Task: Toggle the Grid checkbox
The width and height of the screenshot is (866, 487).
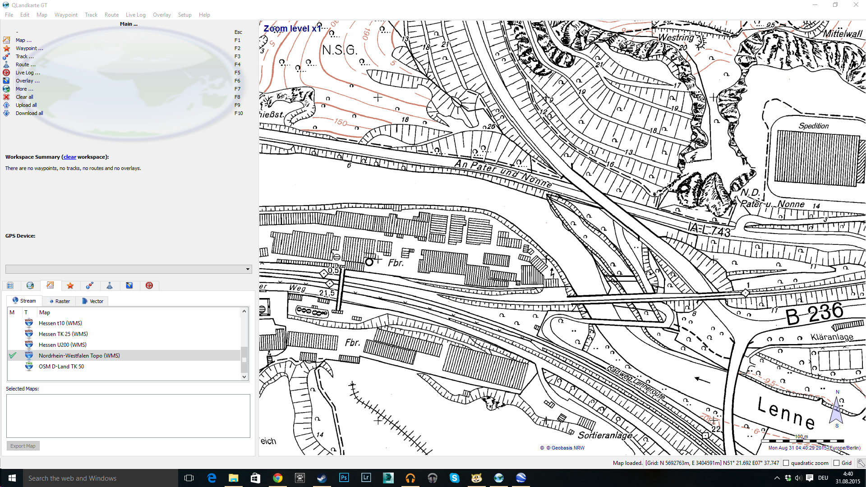Action: [837, 463]
